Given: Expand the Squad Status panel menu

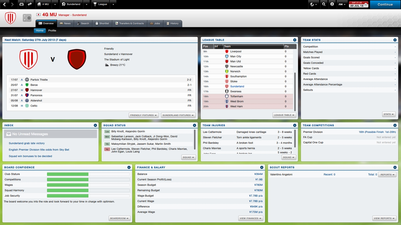Looking at the screenshot, I should 195,125.
